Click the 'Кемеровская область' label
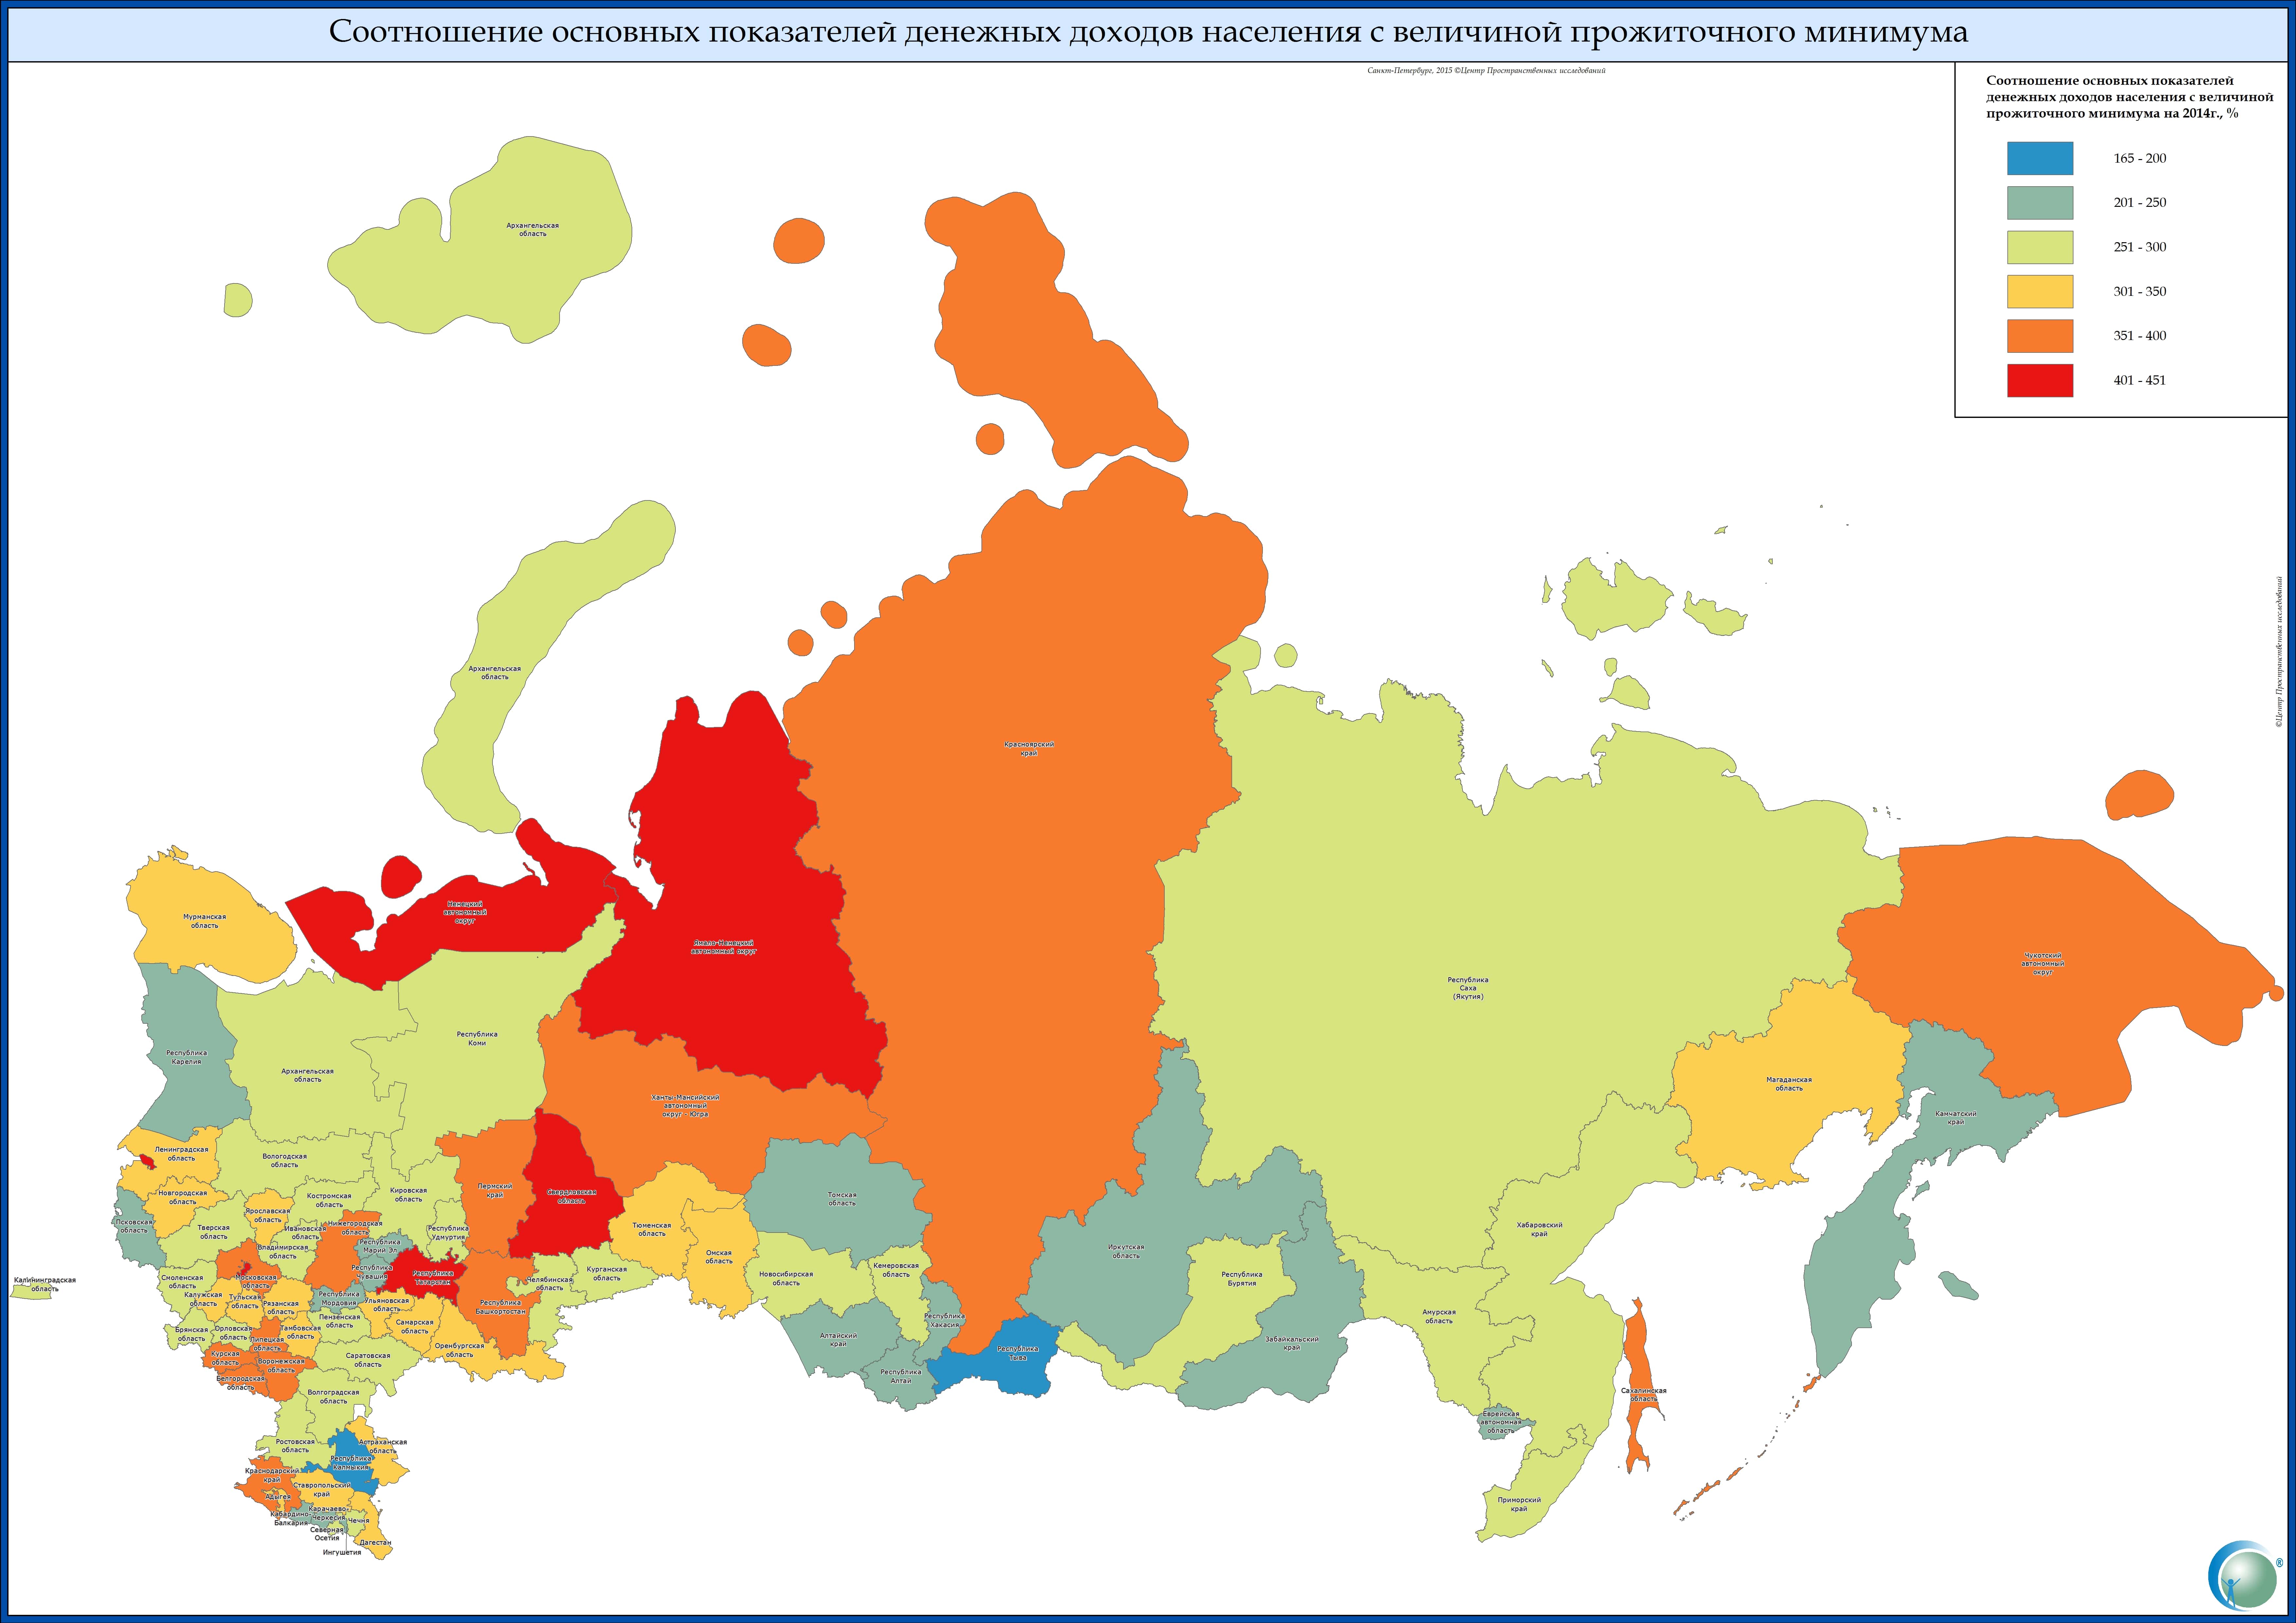This screenshot has height=1623, width=2296. click(x=896, y=1270)
